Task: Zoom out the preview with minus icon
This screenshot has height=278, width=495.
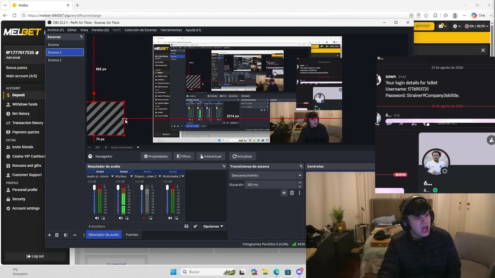Action: tap(89, 147)
